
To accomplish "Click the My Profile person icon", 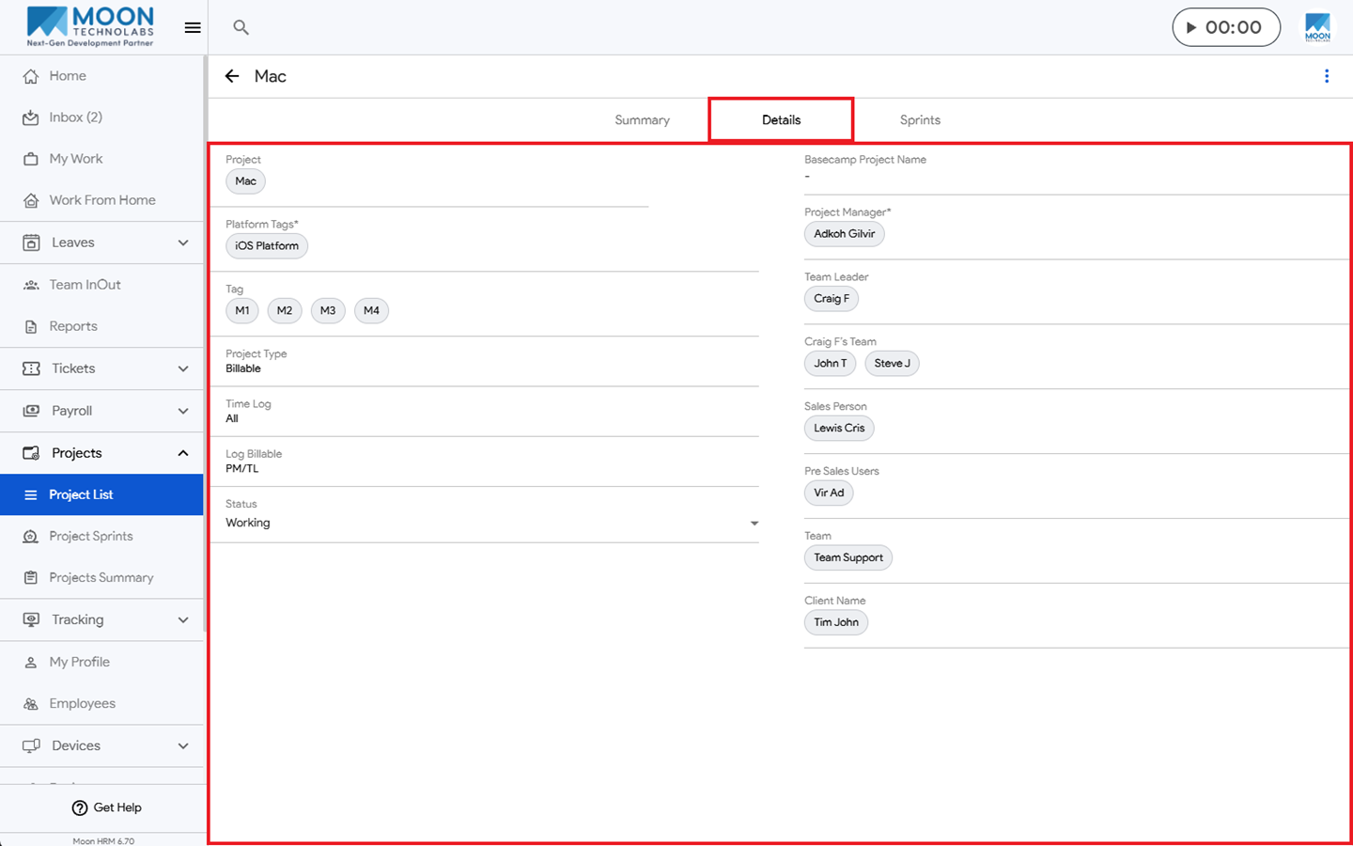I will pos(31,662).
